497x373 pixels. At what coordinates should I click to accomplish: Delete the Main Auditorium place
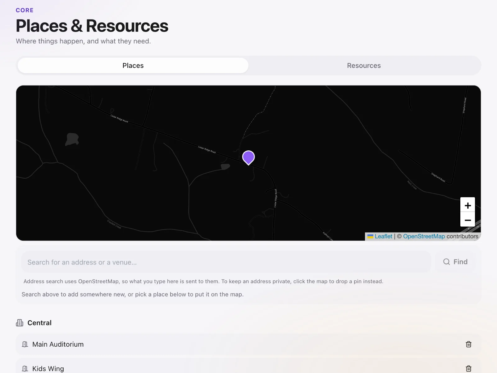pos(468,344)
